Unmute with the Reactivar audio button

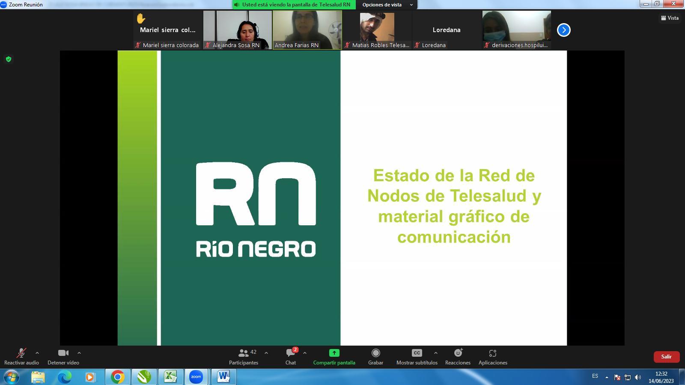(21, 356)
